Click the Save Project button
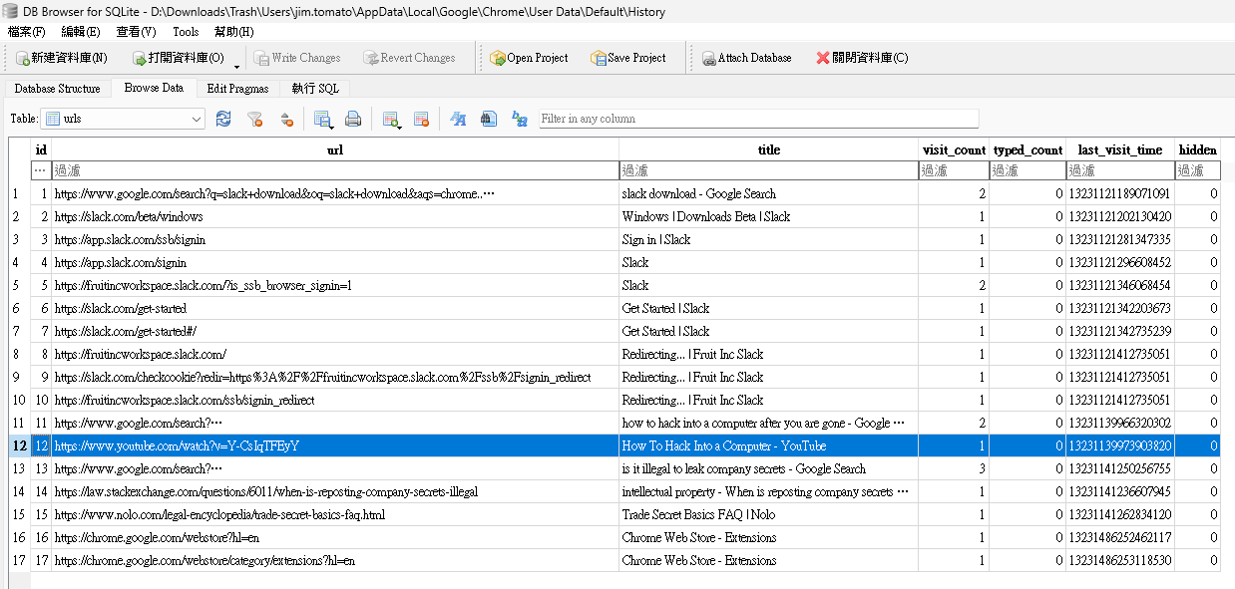The image size is (1235, 589). [627, 58]
